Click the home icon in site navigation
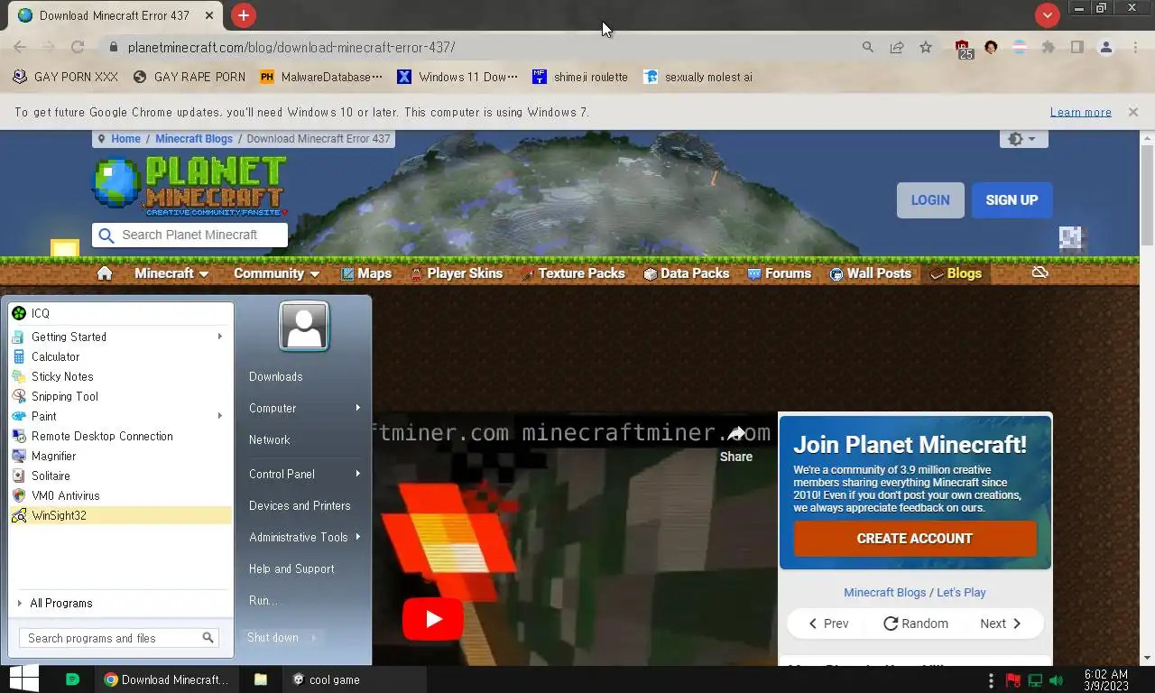Viewport: 1155px width, 693px height. (x=105, y=273)
